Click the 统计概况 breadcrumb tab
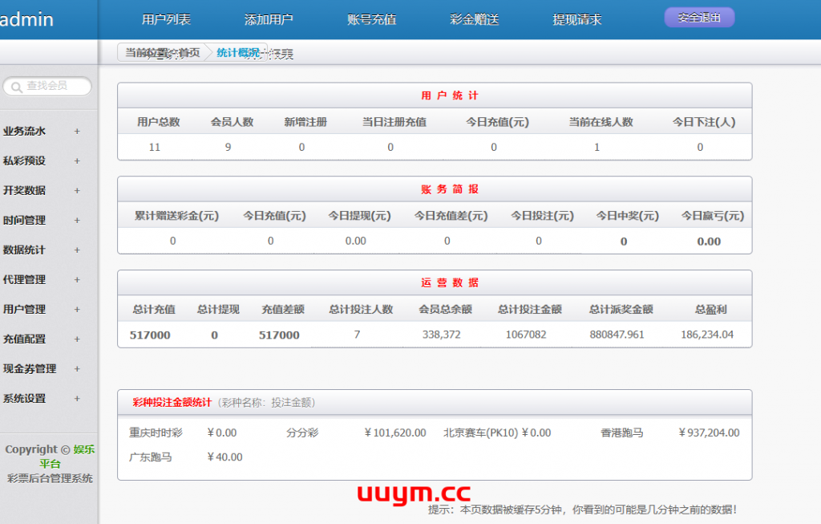 [x=238, y=53]
